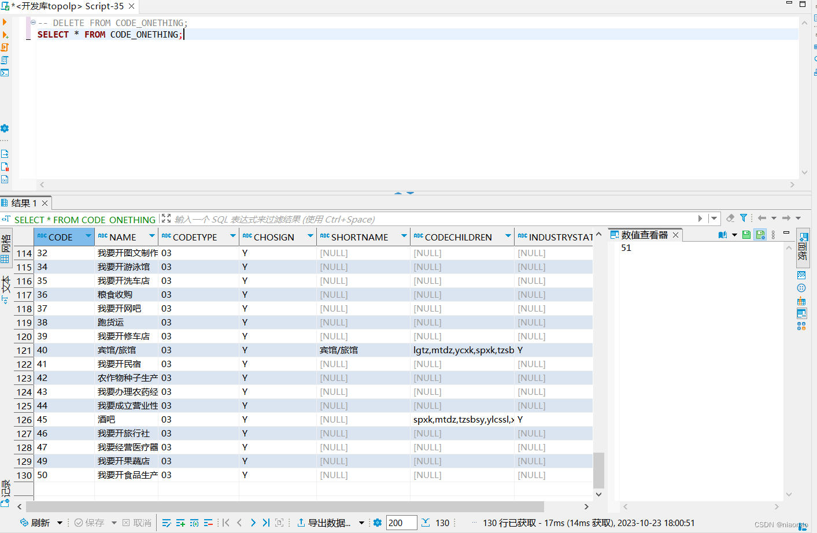
Task: Duplicate current row icon
Action: click(x=194, y=523)
